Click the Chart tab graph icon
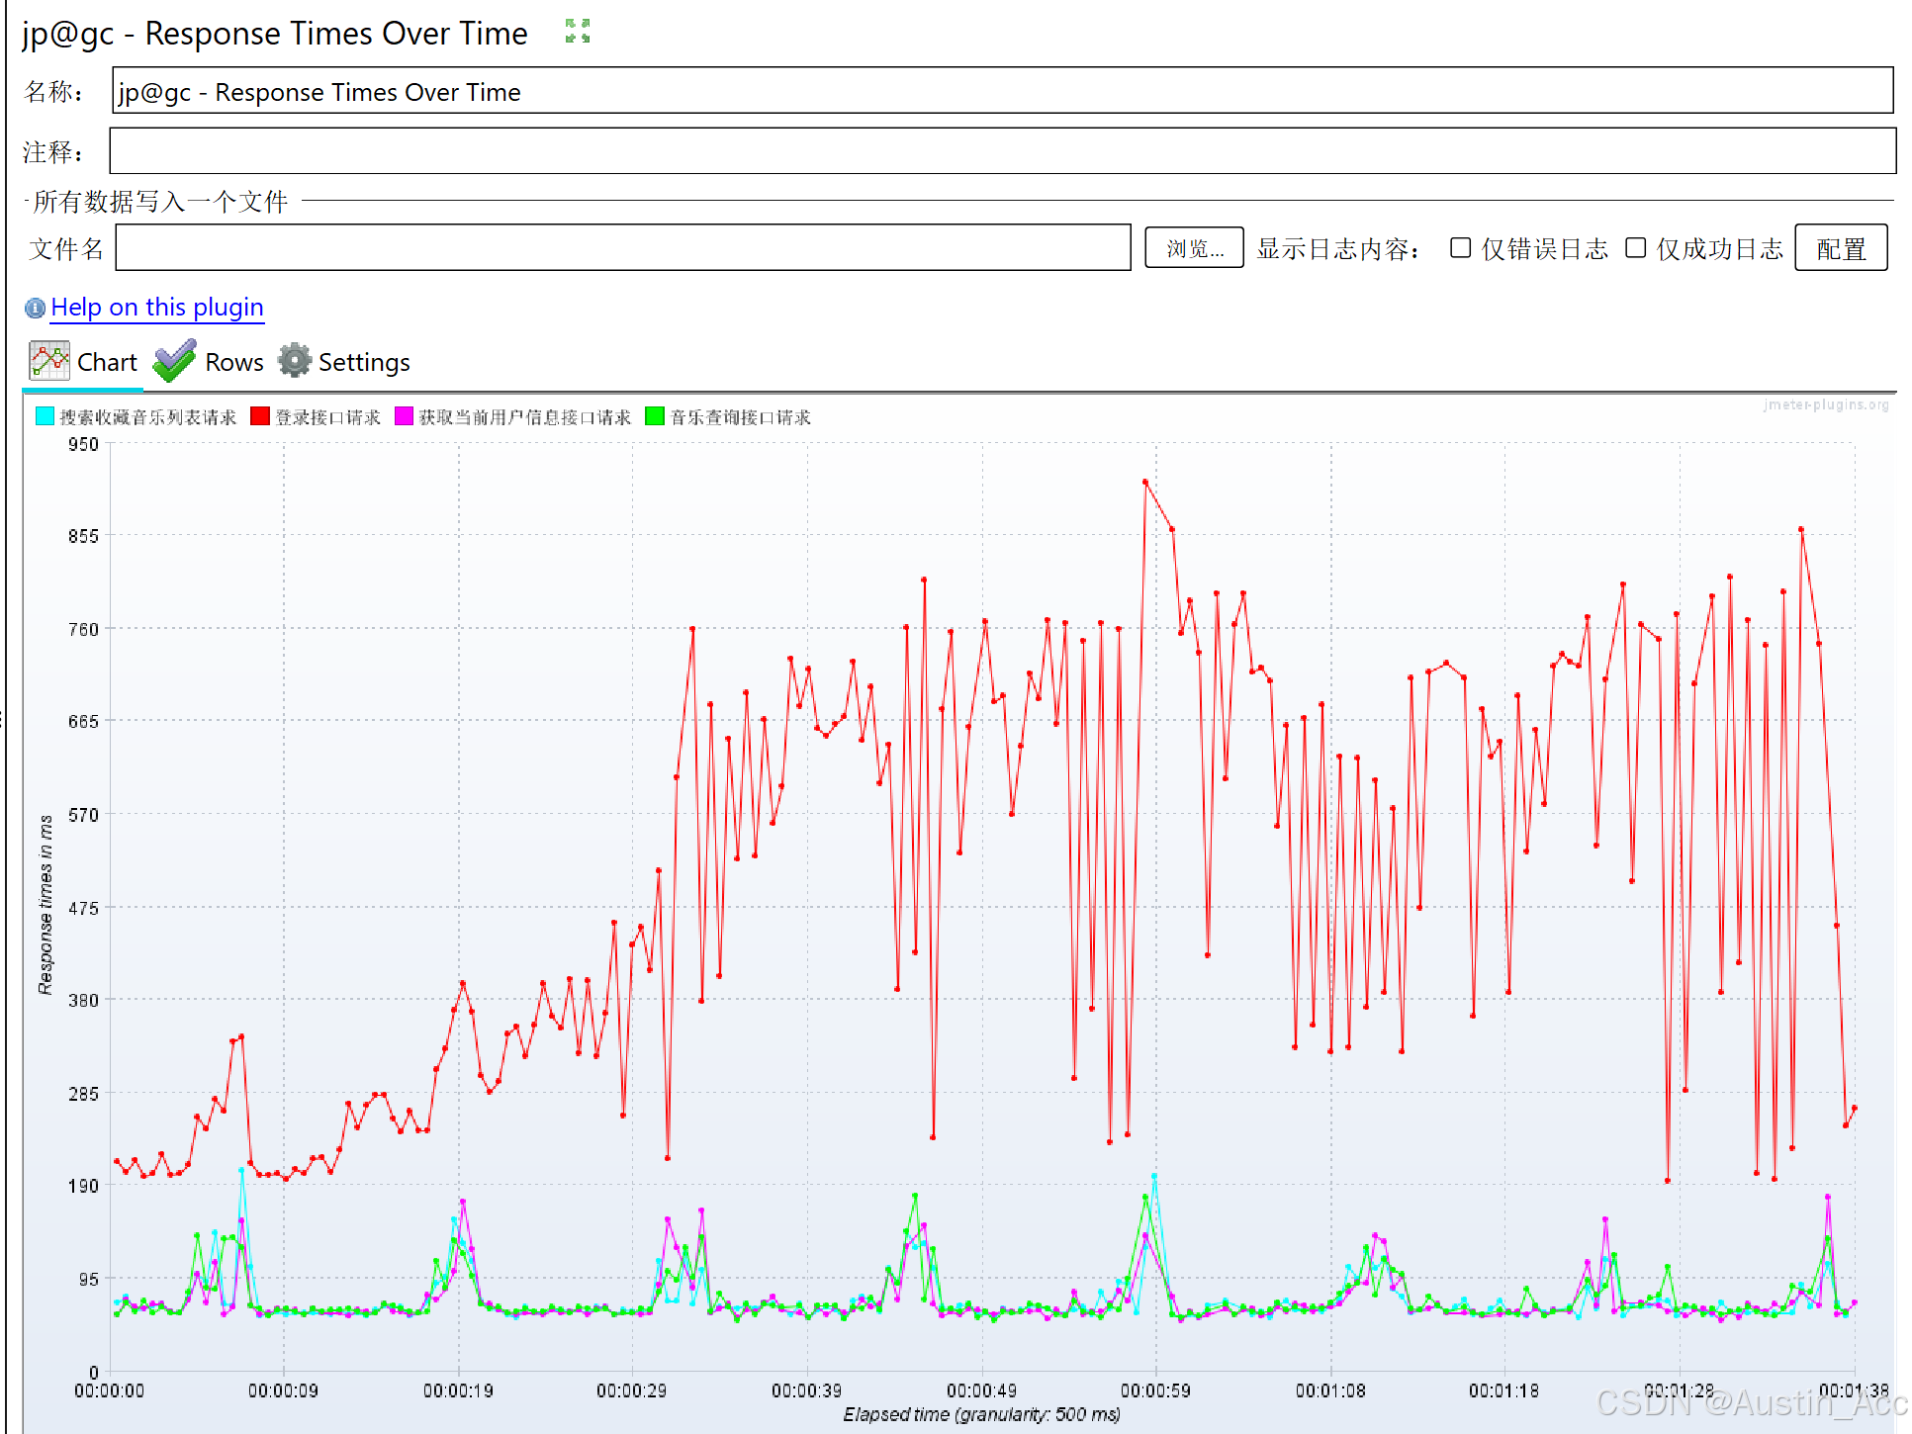Screen dimensions: 1912x1434 pyautogui.click(x=49, y=361)
